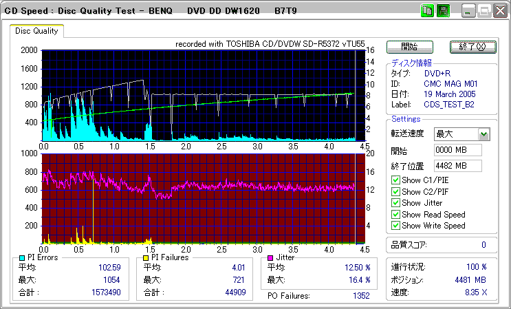Open the 転送速度 speed dropdown
The image size is (511, 309).
click(x=484, y=134)
